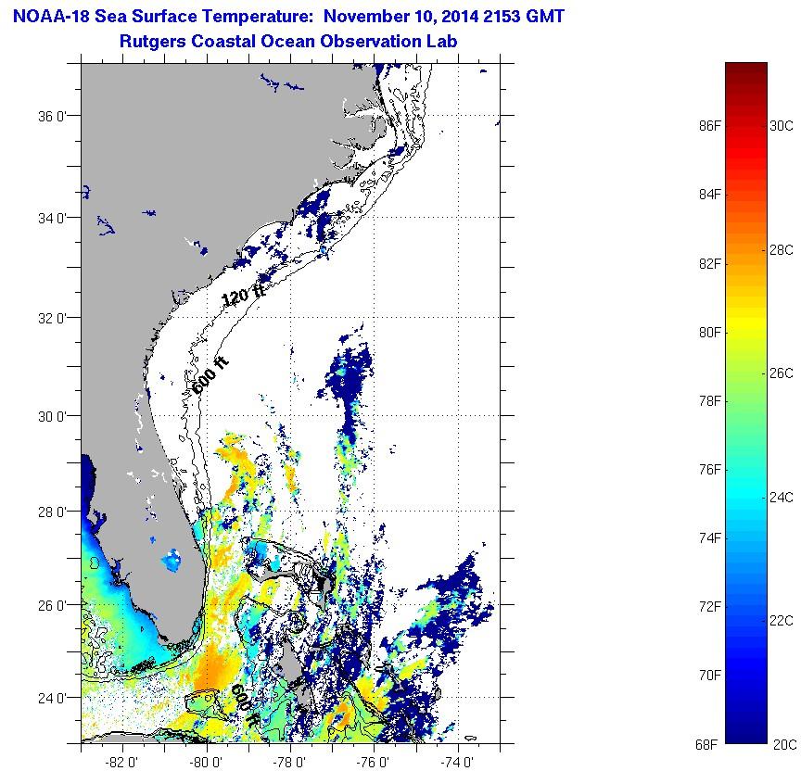Click the 84F colorbar label
Image resolution: width=801 pixels, height=771 pixels.
tap(710, 195)
